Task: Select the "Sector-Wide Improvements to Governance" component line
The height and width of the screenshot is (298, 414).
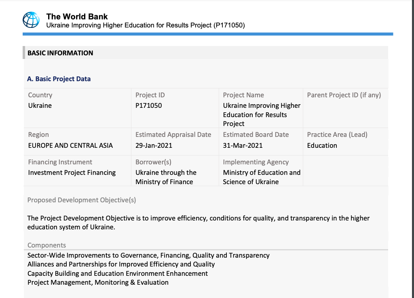Action: (x=148, y=256)
